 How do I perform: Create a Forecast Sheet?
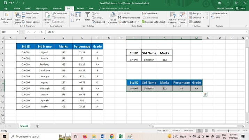point(182,18)
